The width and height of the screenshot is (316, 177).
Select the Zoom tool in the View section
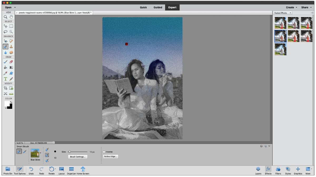6,17
